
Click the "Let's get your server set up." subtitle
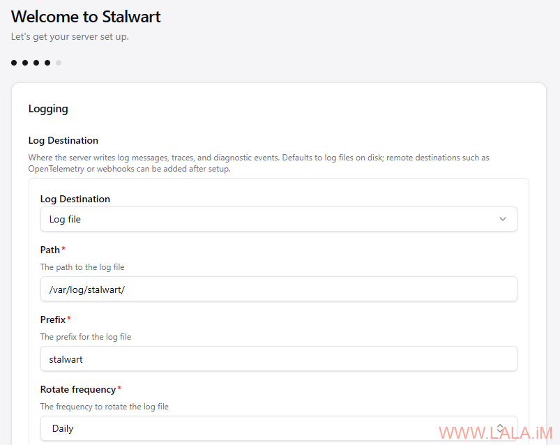70,37
